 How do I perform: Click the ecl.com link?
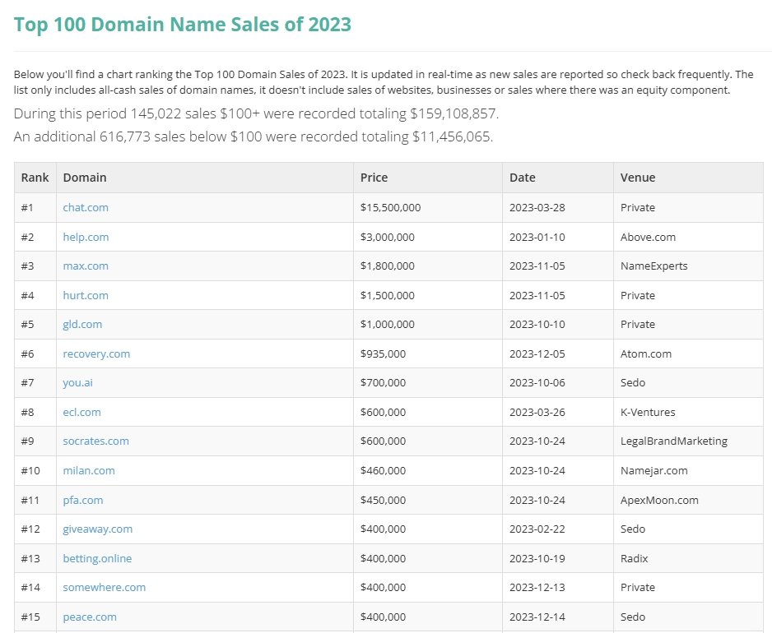click(x=82, y=412)
